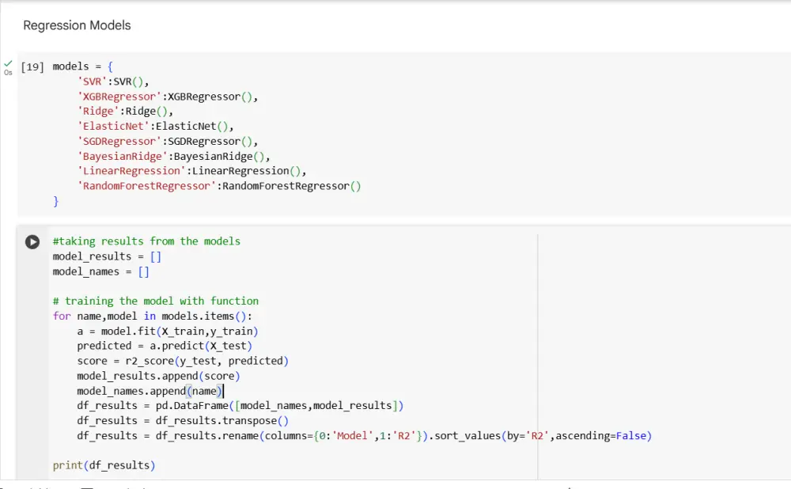Click the green execution success checkmark
The height and width of the screenshot is (489, 791).
(9, 63)
